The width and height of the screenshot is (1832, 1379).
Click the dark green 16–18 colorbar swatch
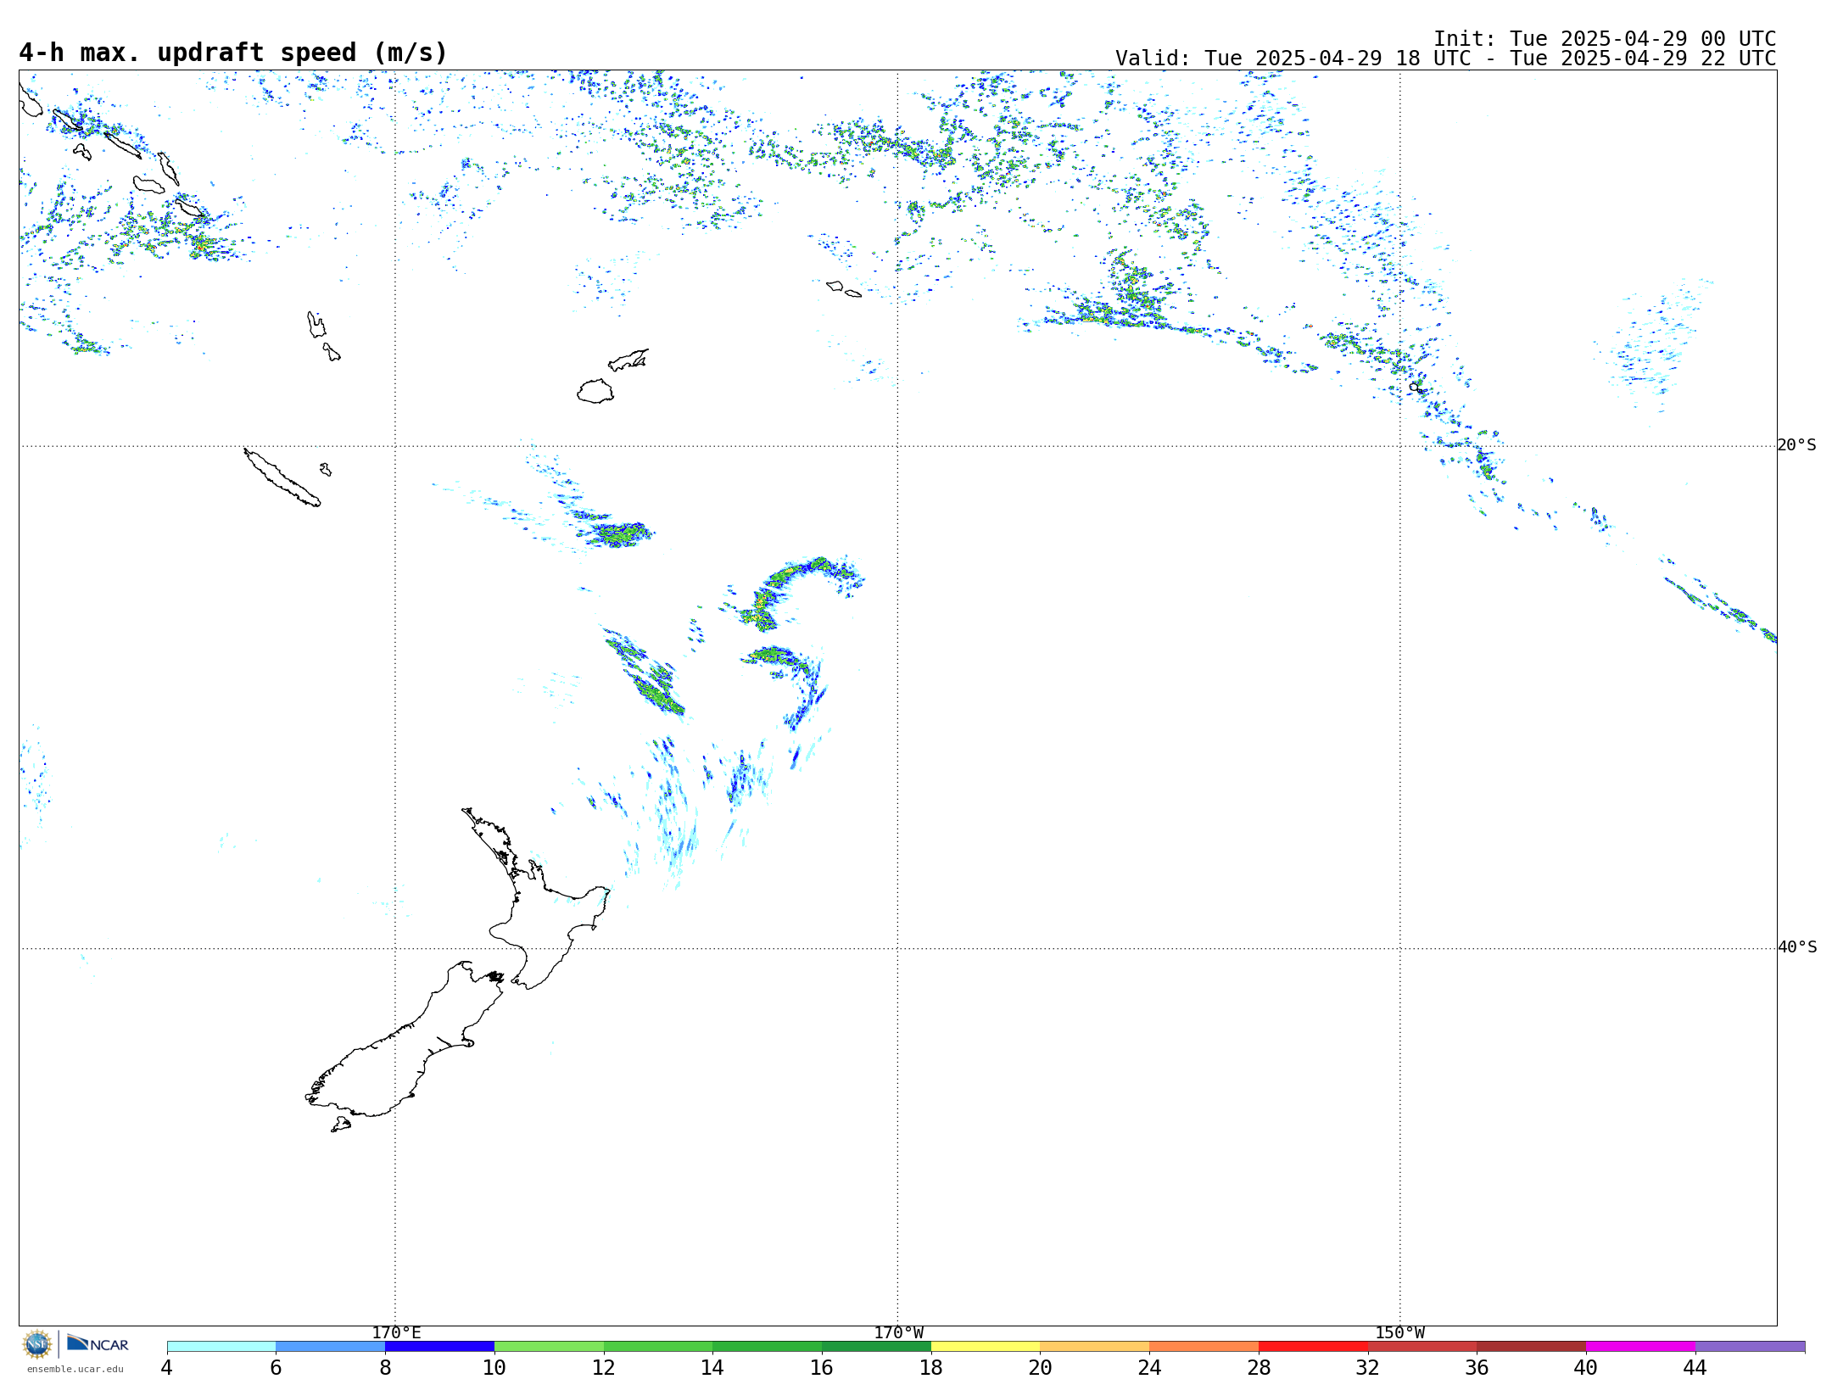(x=876, y=1347)
